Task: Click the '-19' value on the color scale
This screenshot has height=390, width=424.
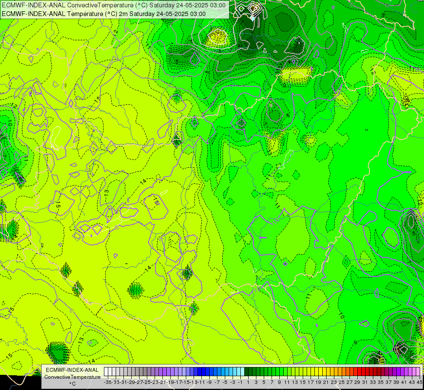Action: pyautogui.click(x=170, y=382)
